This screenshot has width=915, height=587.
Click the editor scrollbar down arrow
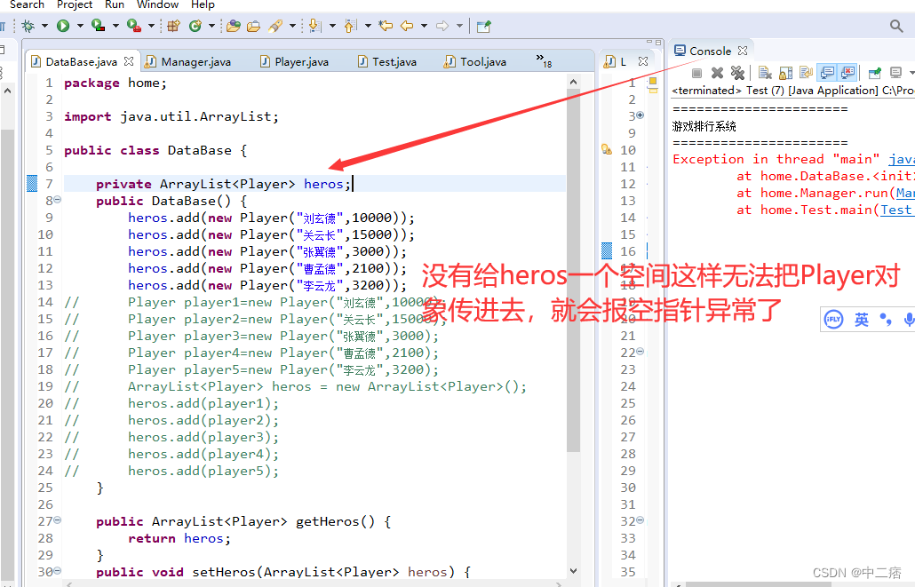573,571
